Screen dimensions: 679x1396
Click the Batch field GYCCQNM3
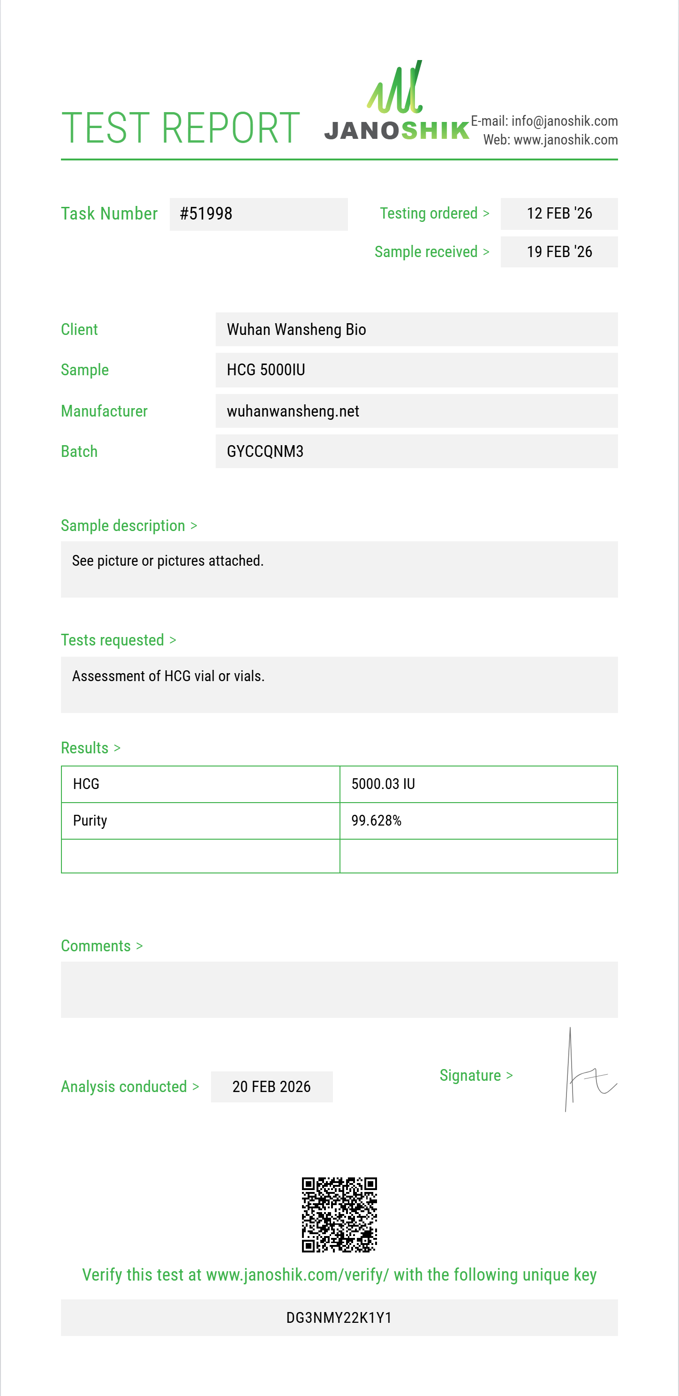416,451
